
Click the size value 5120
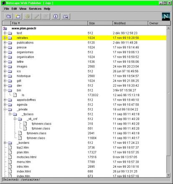tap(91, 43)
